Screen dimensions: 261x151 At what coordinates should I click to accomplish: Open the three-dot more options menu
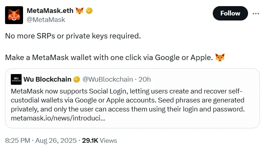pyautogui.click(x=256, y=13)
